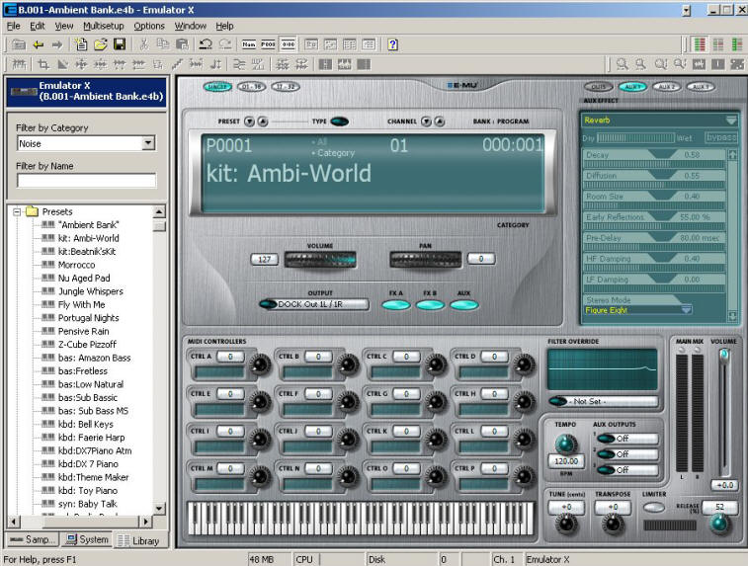Click the CTRL A knob
The image size is (748, 566).
[260, 364]
